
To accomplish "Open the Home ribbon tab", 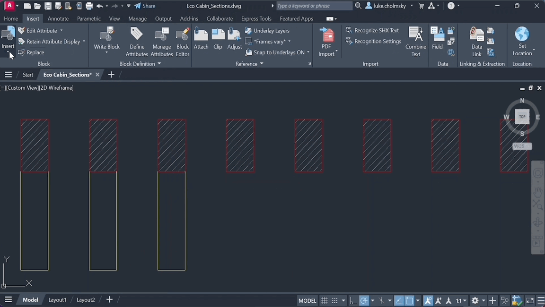I will [x=11, y=19].
